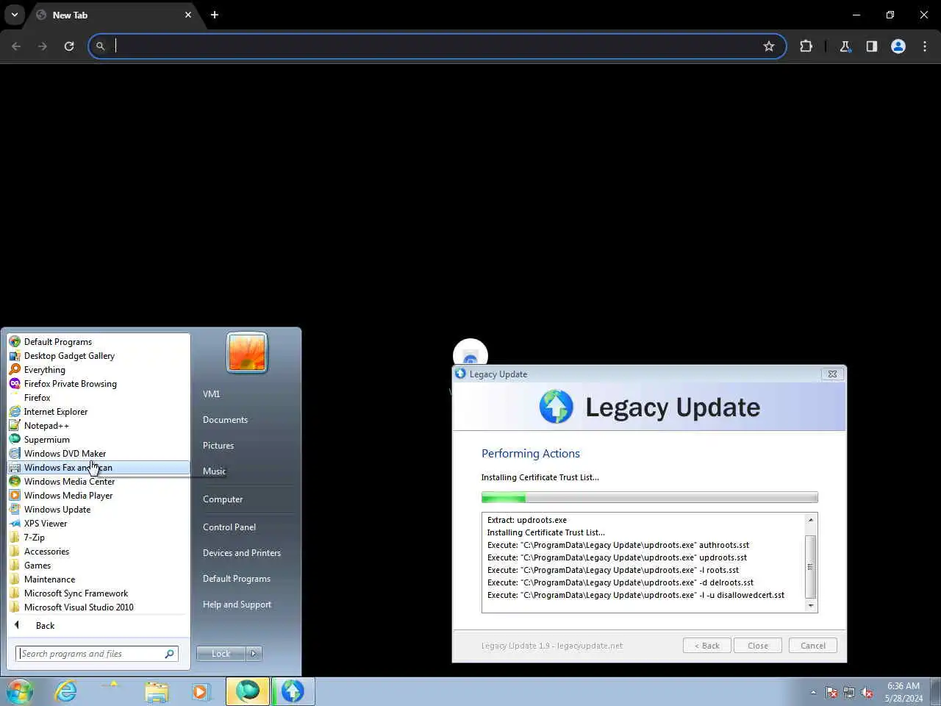This screenshot has height=706, width=941.
Task: Click the network tray icon
Action: point(849,692)
